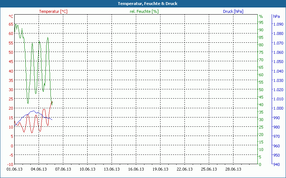Click the date label '28.06.13'
The height and width of the screenshot is (178, 286).
(233, 169)
